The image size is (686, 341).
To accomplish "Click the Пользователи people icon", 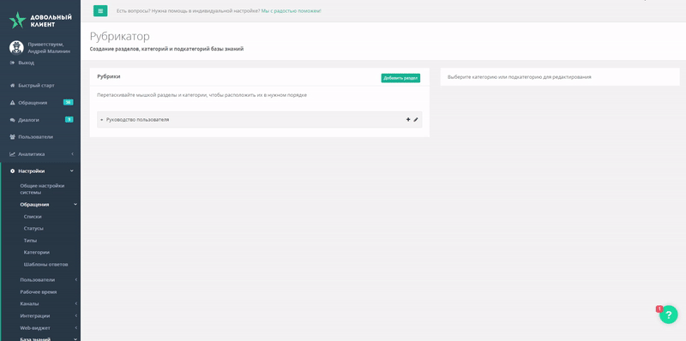I will point(13,137).
